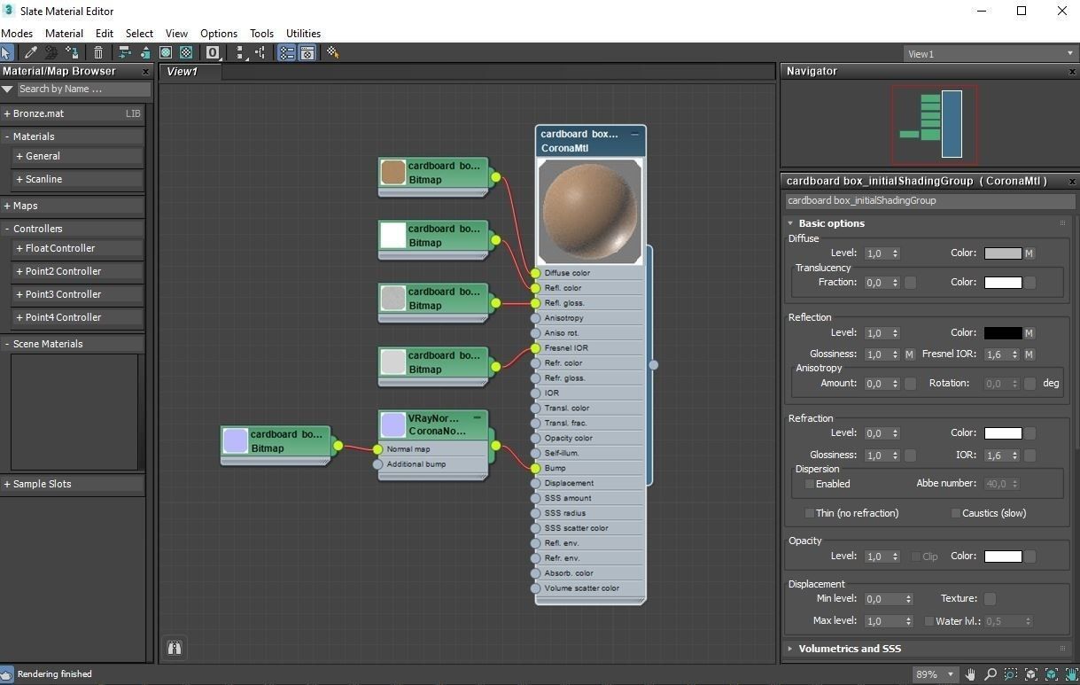The width and height of the screenshot is (1080, 685).
Task: Toggle Material/Map Browser panel icon
Action: point(287,53)
